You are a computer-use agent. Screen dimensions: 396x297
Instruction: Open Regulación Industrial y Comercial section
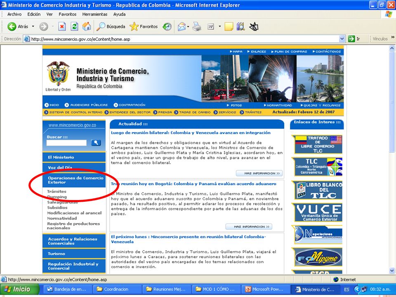(74, 266)
